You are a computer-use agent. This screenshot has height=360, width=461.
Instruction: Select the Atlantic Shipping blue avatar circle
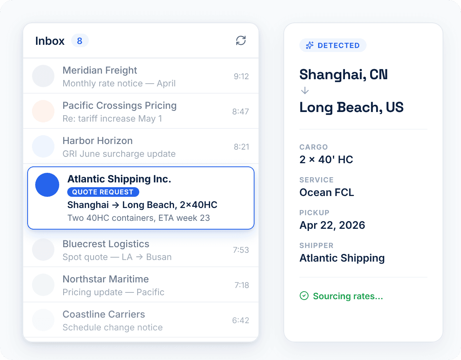pos(47,185)
